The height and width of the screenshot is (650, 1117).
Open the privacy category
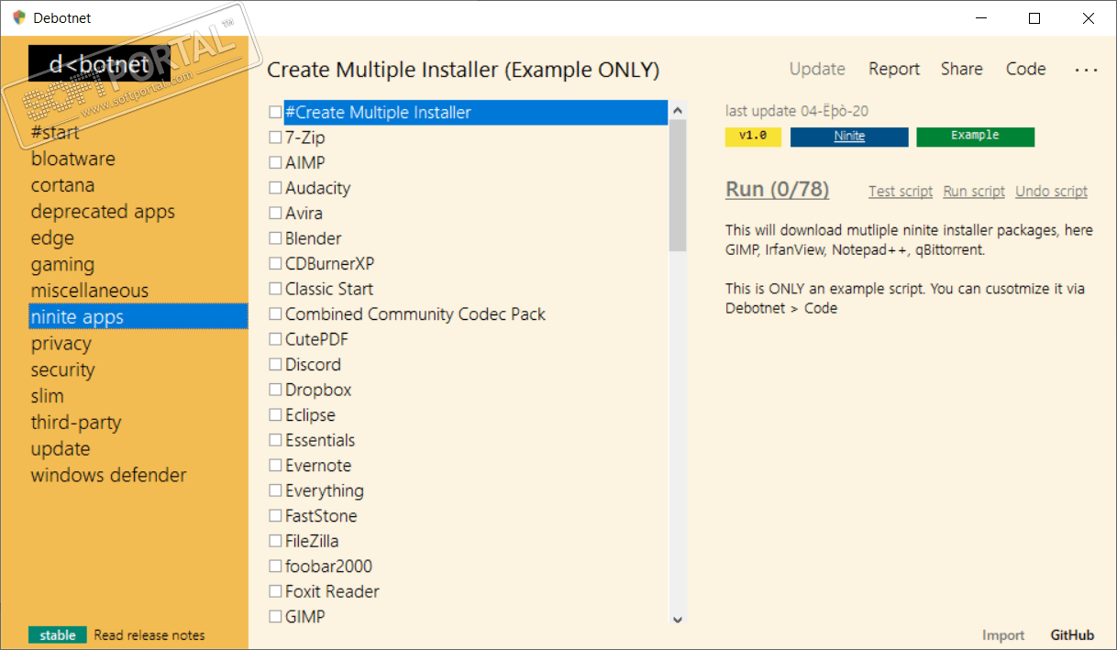click(61, 344)
